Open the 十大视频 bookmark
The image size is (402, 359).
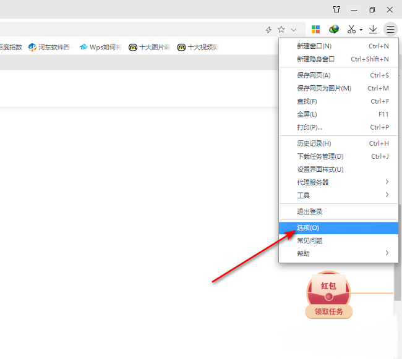click(x=198, y=47)
